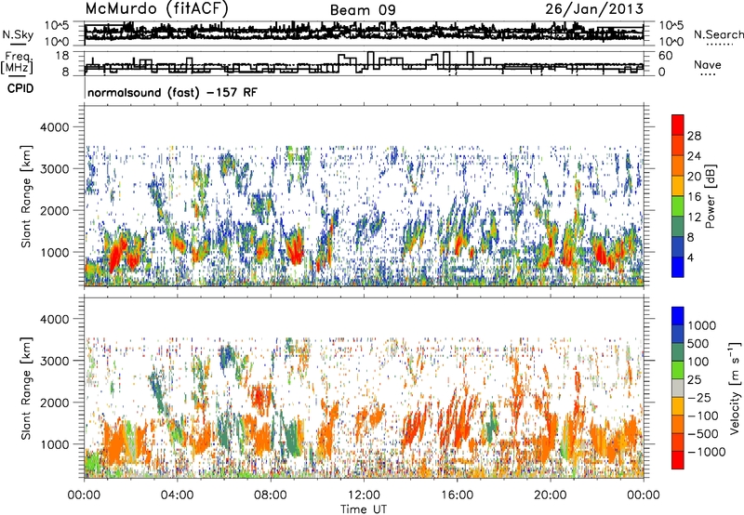Viewport: 744px width, 515px height.
Task: Click the '28' label on power colorbar
Action: (x=694, y=136)
